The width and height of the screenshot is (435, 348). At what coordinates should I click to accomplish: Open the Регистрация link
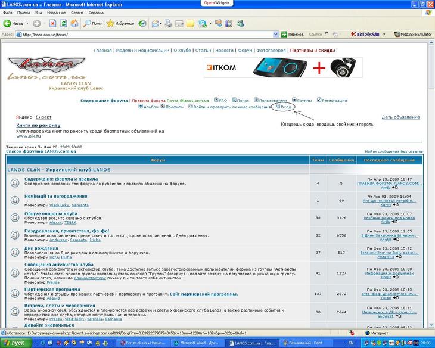pyautogui.click(x=335, y=101)
